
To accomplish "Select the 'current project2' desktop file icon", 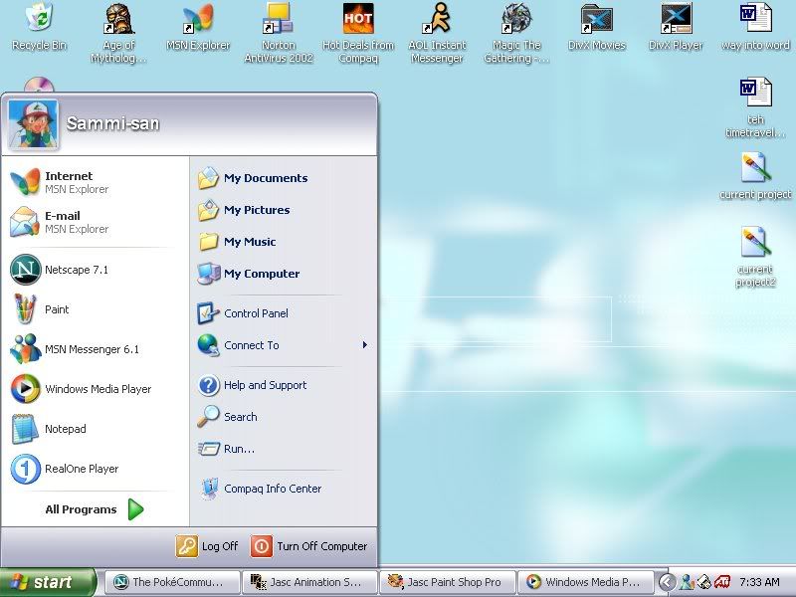I will tap(755, 257).
